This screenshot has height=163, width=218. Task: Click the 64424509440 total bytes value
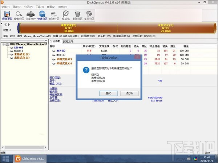click(155, 98)
